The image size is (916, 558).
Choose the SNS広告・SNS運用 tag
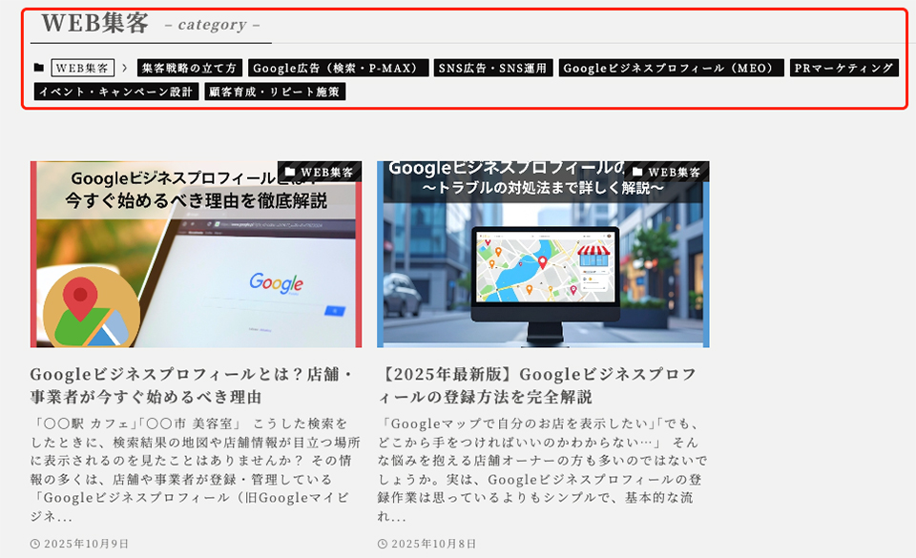pos(493,69)
